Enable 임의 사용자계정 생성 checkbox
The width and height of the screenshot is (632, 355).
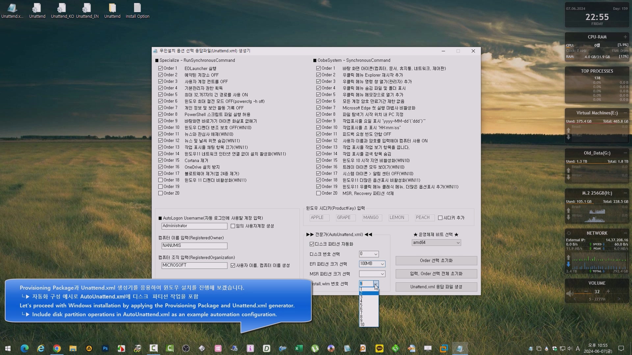[x=233, y=226]
